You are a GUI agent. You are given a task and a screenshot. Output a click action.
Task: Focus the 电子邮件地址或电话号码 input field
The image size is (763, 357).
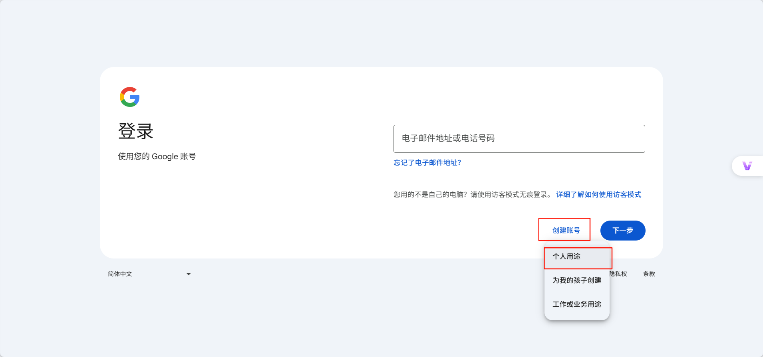pos(519,139)
